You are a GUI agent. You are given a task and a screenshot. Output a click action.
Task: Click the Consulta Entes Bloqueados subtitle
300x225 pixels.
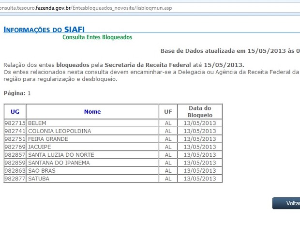coord(97,37)
